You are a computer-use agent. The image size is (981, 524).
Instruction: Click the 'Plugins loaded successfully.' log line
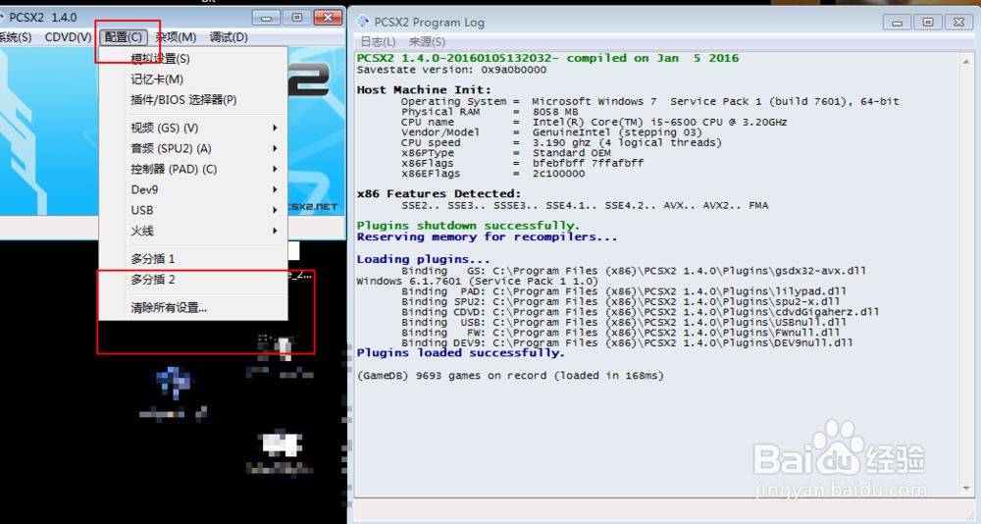pyautogui.click(x=460, y=353)
